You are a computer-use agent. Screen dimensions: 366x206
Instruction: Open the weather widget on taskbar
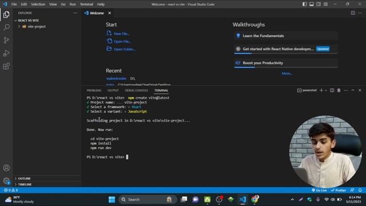tap(19, 200)
